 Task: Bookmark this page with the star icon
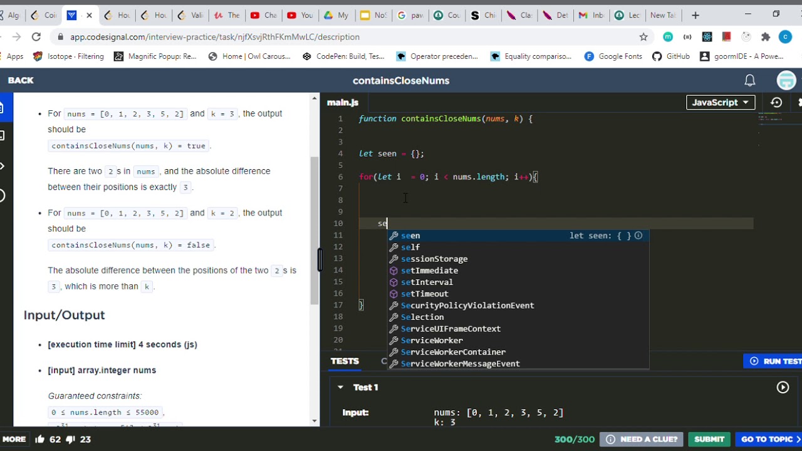pos(643,37)
